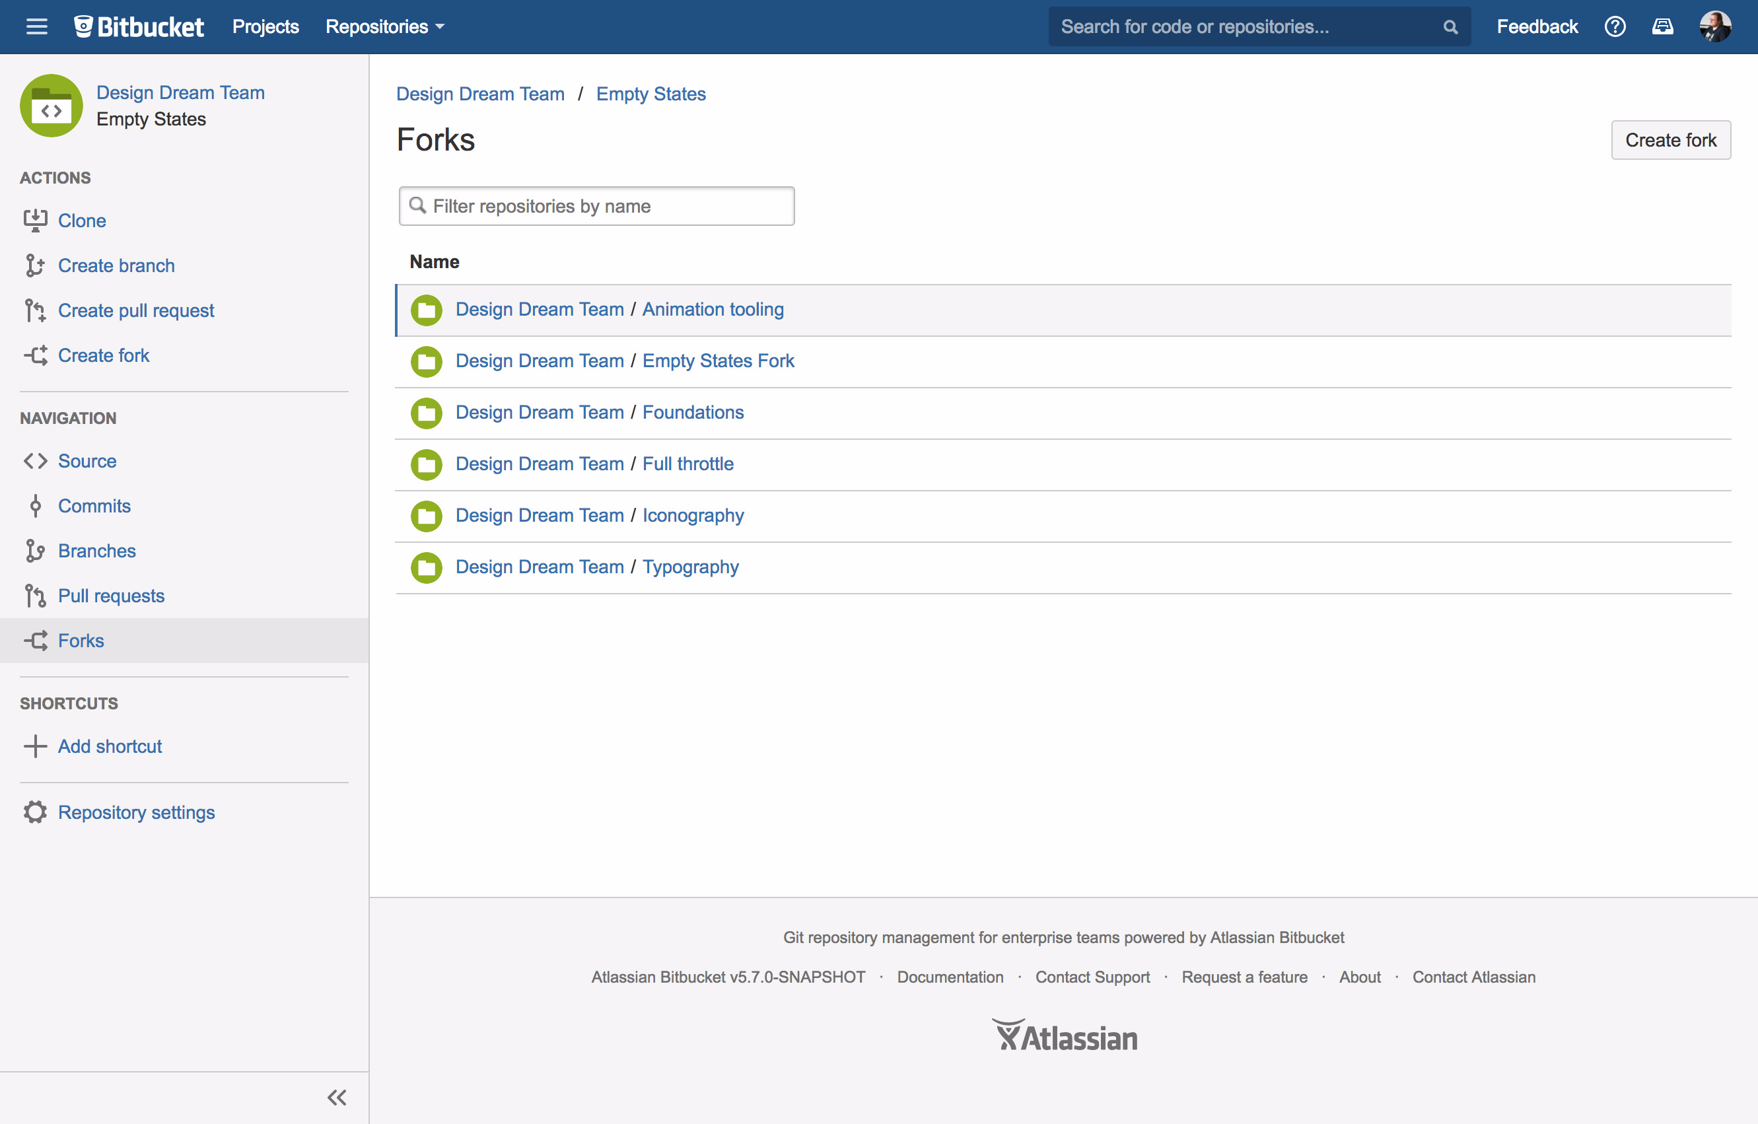Image resolution: width=1758 pixels, height=1124 pixels.
Task: Click the Create branch icon
Action: coord(35,265)
